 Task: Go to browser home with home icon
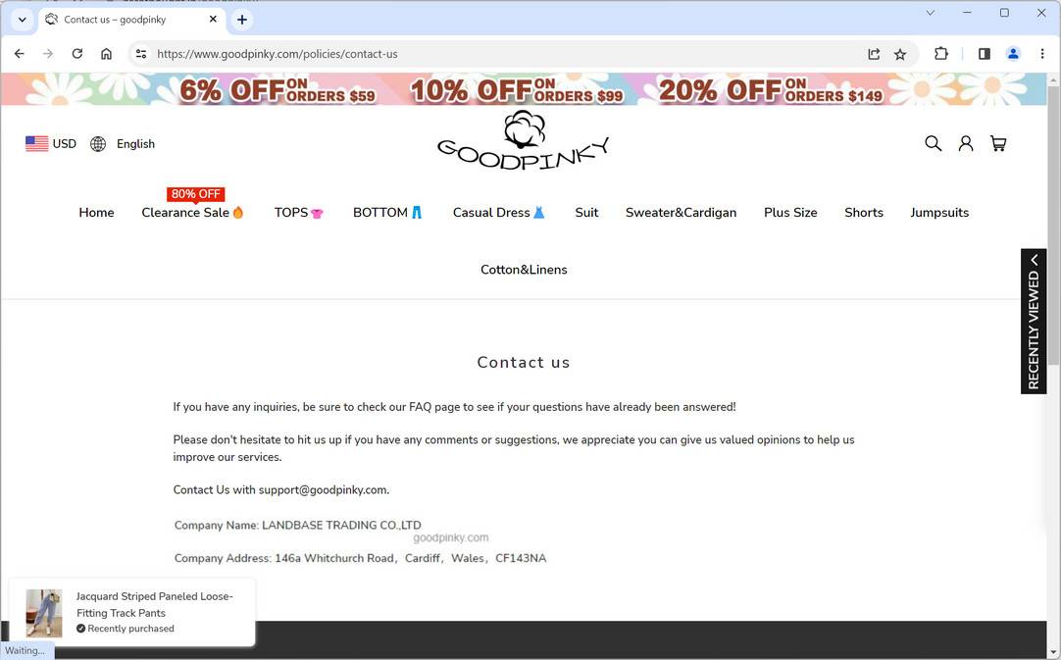(106, 54)
